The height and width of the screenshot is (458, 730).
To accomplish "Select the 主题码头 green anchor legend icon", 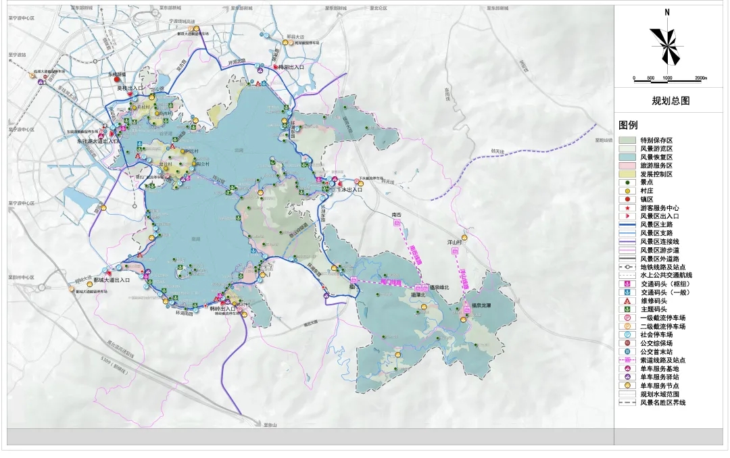I will point(629,309).
